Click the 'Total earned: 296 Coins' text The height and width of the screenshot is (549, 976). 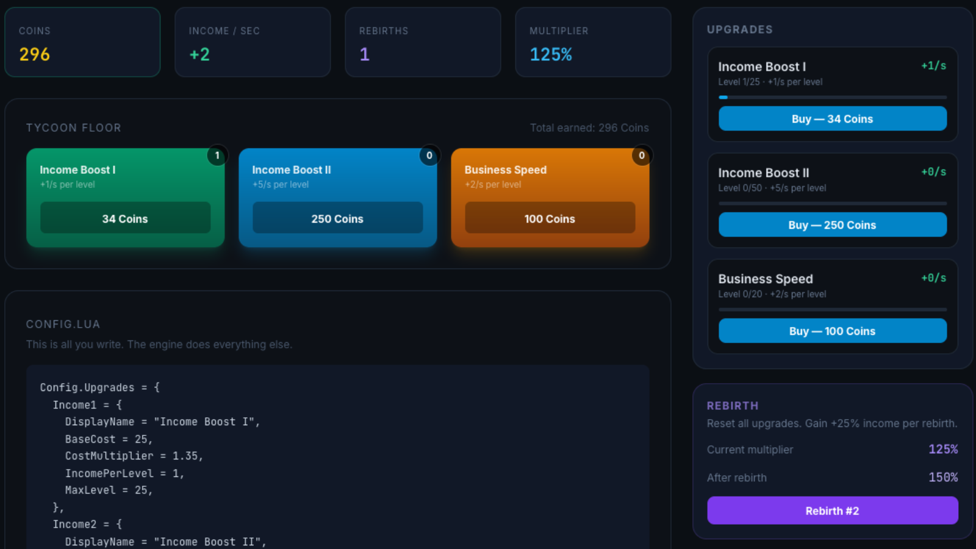pos(589,128)
